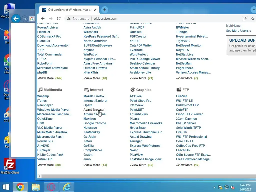Expand View More (32) under Graphics
The width and height of the screenshot is (256, 192).
(x=141, y=165)
